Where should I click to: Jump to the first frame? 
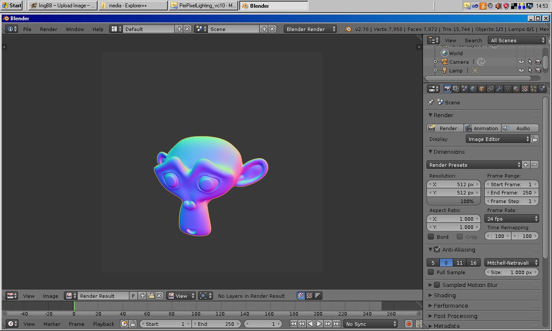pos(293,324)
